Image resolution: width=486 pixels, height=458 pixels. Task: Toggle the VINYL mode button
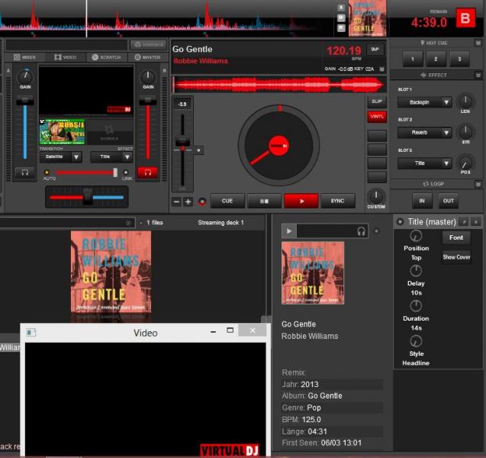377,117
